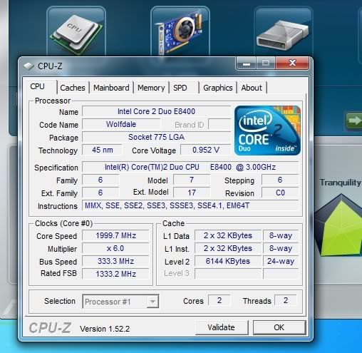Click the Code Name value Wolfdale
Image resolution: width=362 pixels, height=353 pixels.
121,124
